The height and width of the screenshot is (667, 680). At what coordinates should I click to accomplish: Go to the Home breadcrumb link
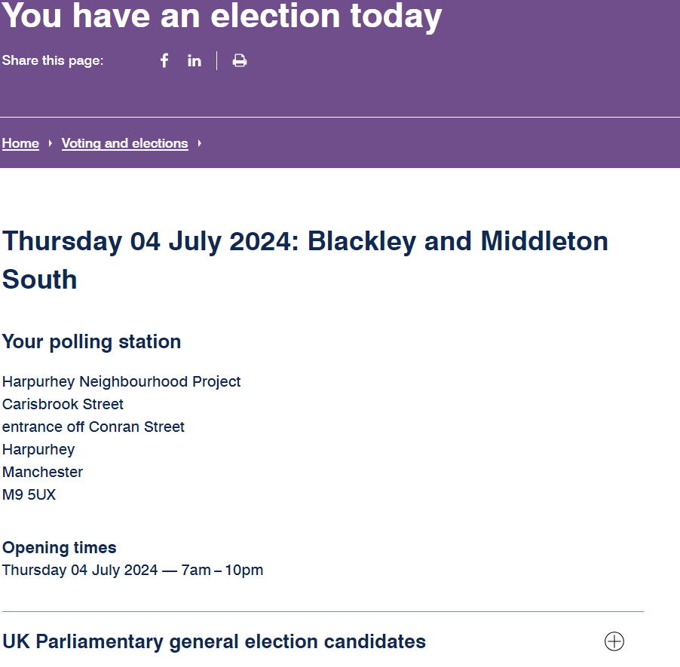pyautogui.click(x=20, y=143)
